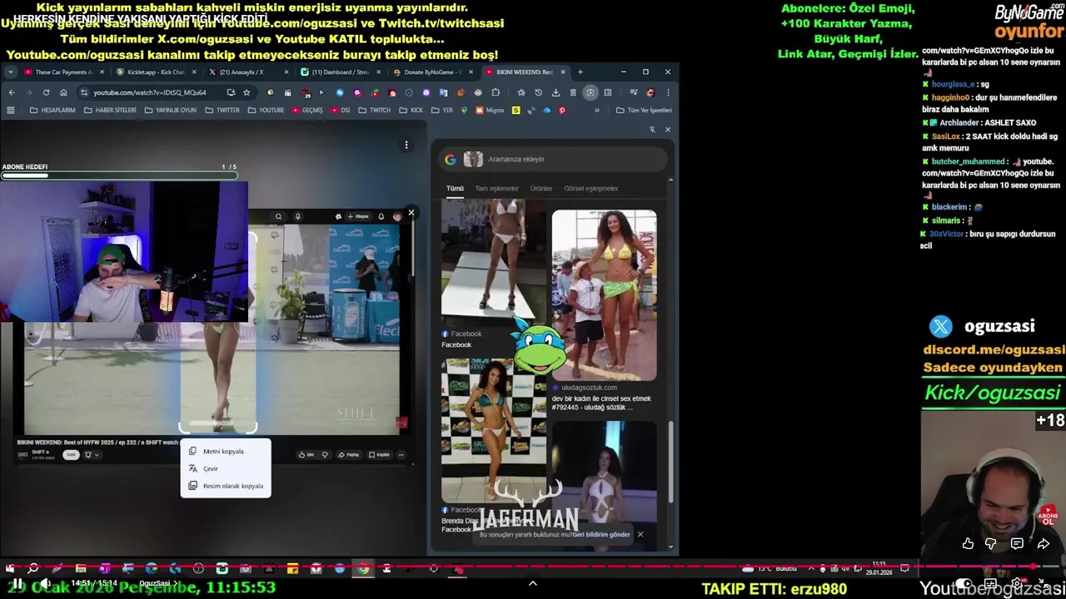
Task: Close the Lens selection overlay with X
Action: [411, 213]
